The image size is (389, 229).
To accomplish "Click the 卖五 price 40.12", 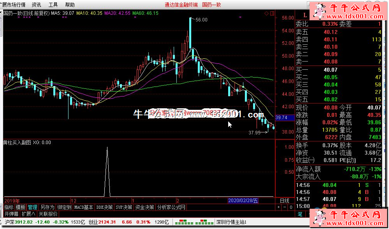I will pos(331,32).
